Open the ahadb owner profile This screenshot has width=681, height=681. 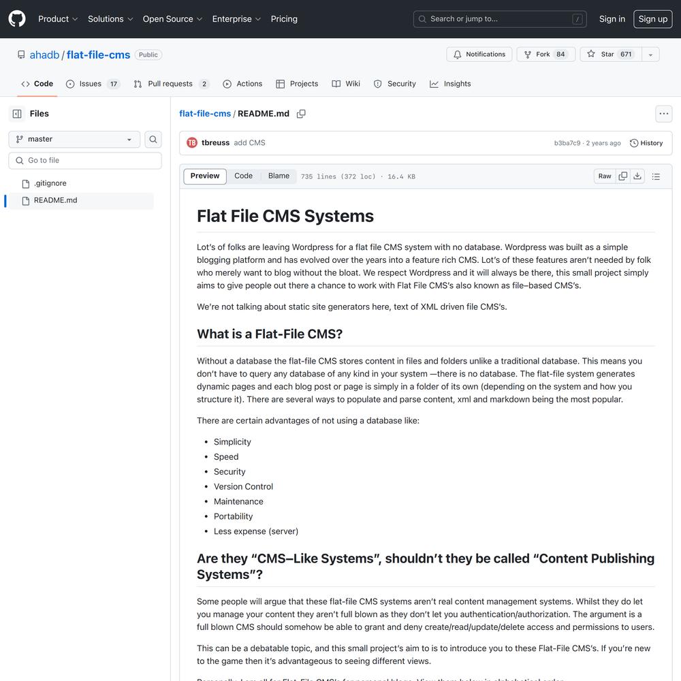pos(44,54)
